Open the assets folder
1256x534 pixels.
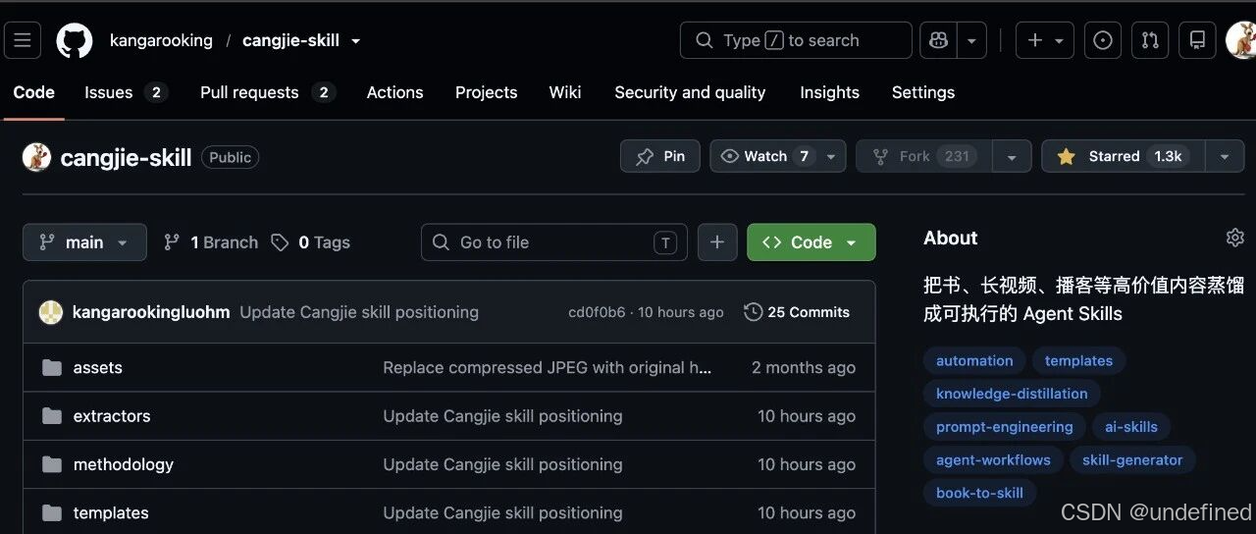click(97, 367)
